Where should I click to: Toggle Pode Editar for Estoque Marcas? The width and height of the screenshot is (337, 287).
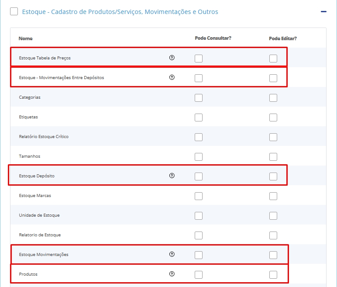pos(273,196)
